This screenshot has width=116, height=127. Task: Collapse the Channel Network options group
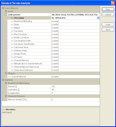point(6,96)
